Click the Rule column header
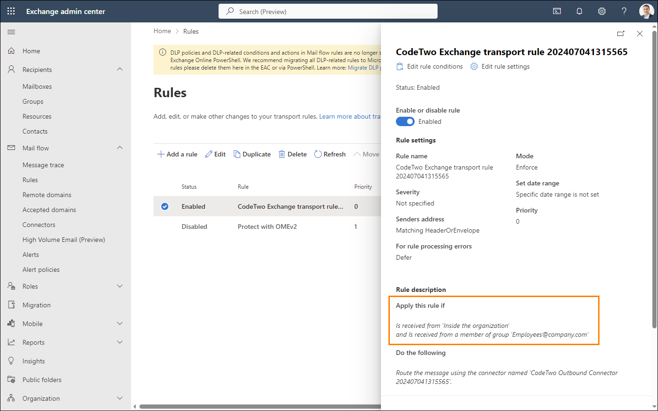The image size is (658, 411). (243, 187)
